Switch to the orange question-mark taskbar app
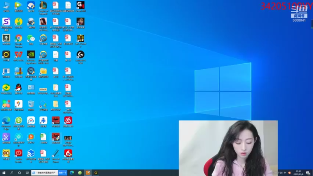 (88, 172)
